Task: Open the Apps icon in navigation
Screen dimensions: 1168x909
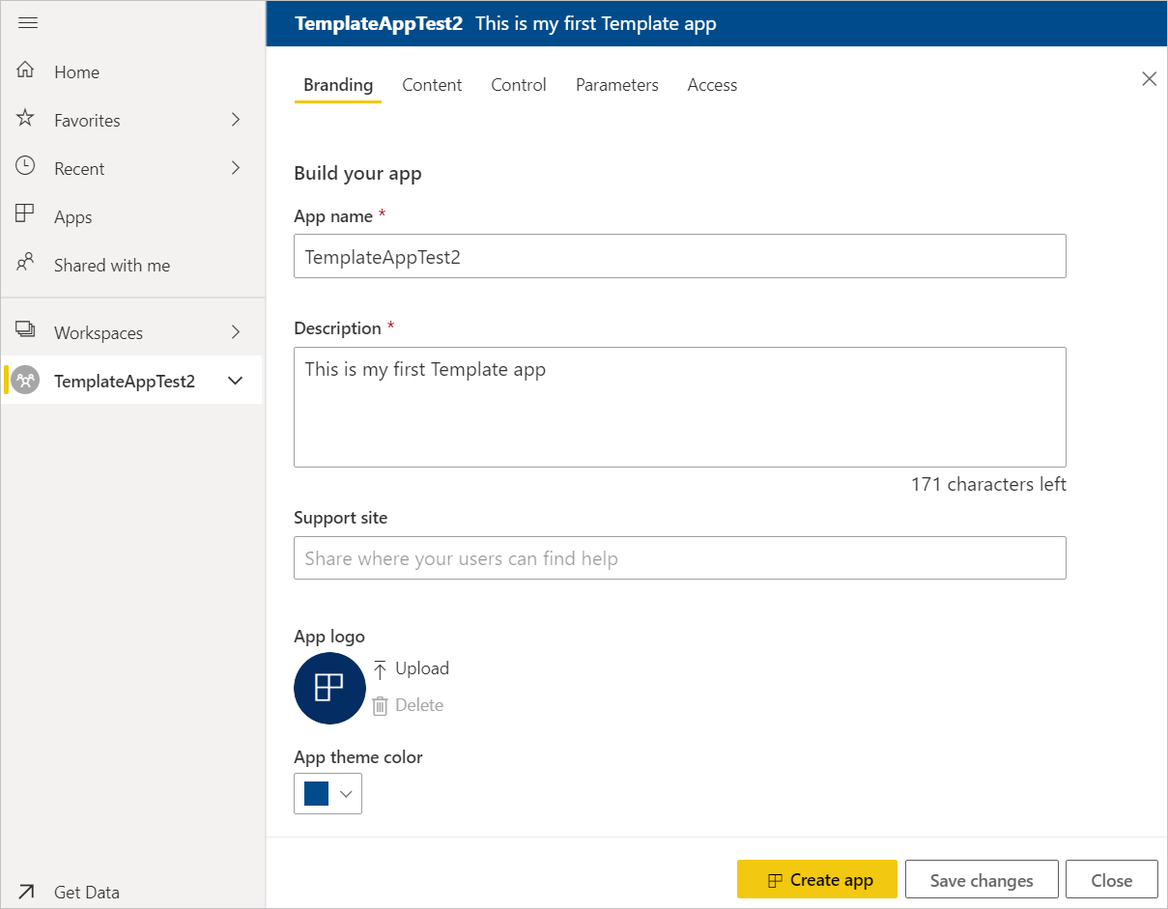Action: pos(26,215)
